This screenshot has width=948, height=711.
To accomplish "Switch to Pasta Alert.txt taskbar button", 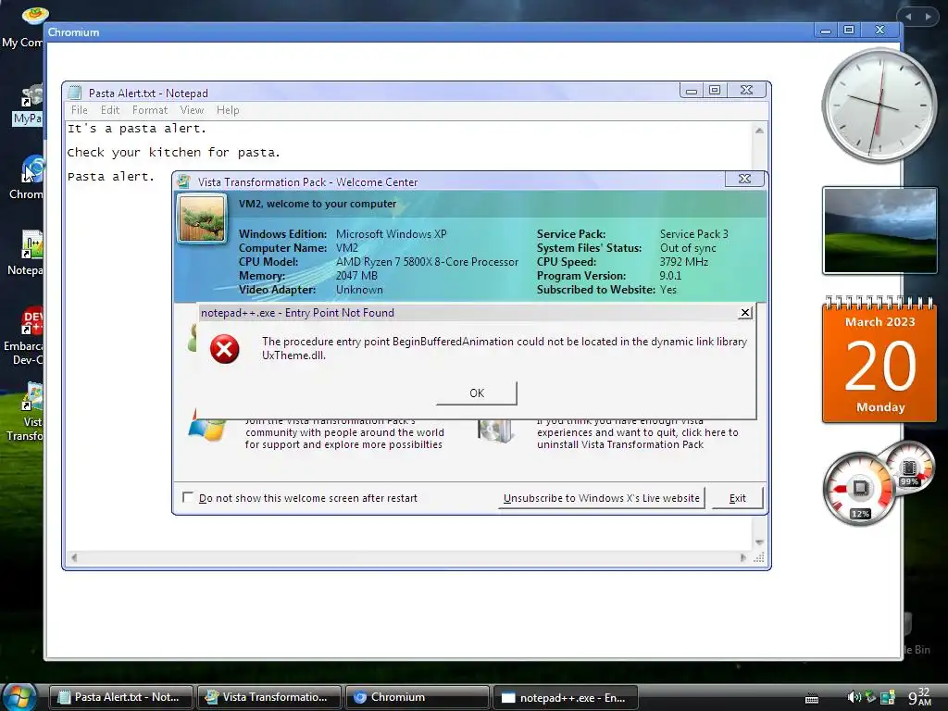I will [x=120, y=697].
